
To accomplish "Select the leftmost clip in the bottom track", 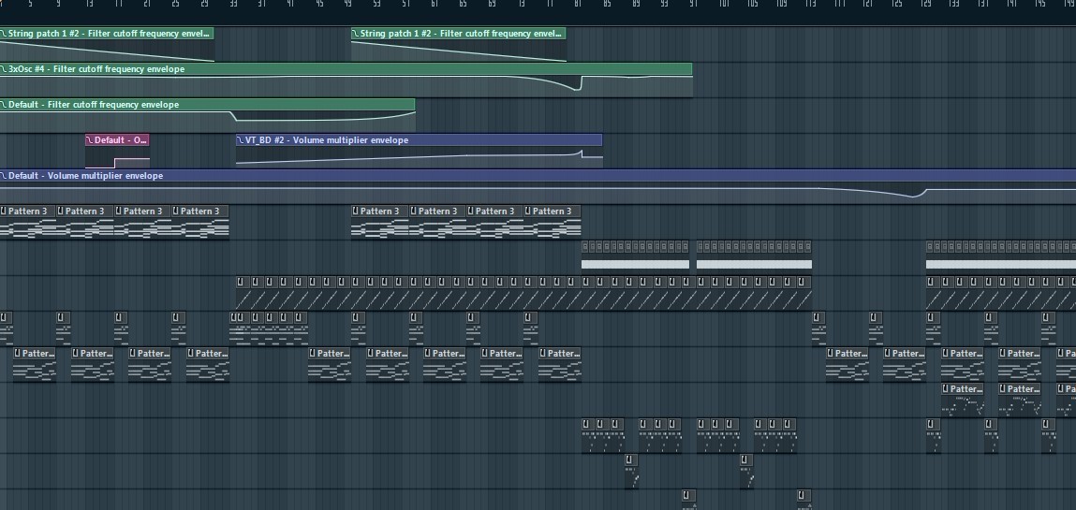I will pos(689,498).
